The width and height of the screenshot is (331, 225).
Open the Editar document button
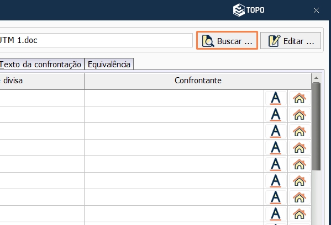click(x=291, y=40)
